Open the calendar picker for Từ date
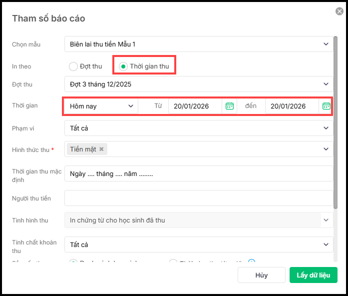348x296 pixels. tap(230, 106)
